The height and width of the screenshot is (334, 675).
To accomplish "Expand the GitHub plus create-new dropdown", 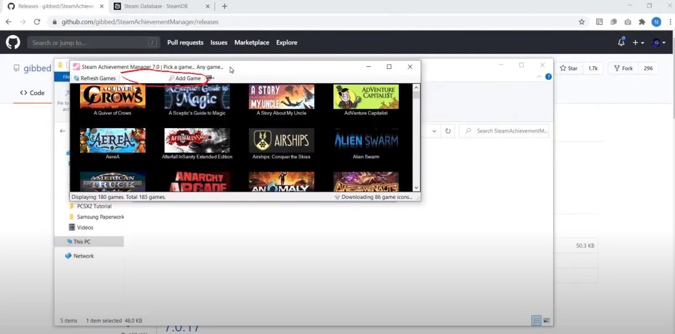I will point(637,43).
